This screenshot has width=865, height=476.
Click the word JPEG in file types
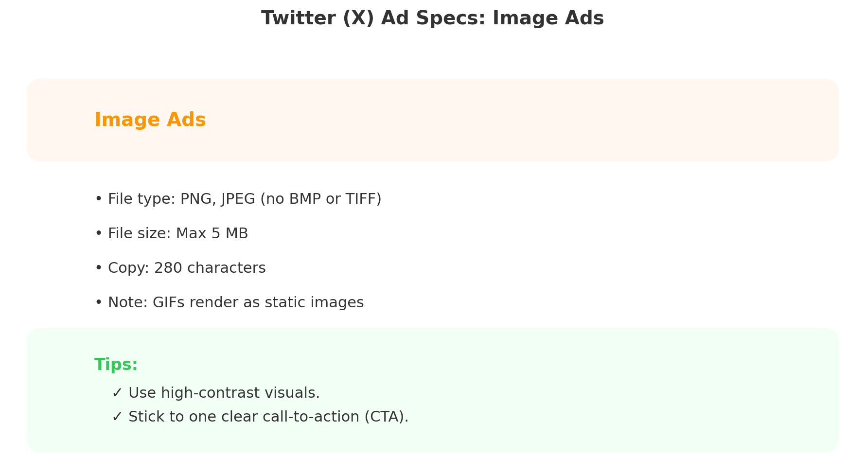pyautogui.click(x=238, y=199)
